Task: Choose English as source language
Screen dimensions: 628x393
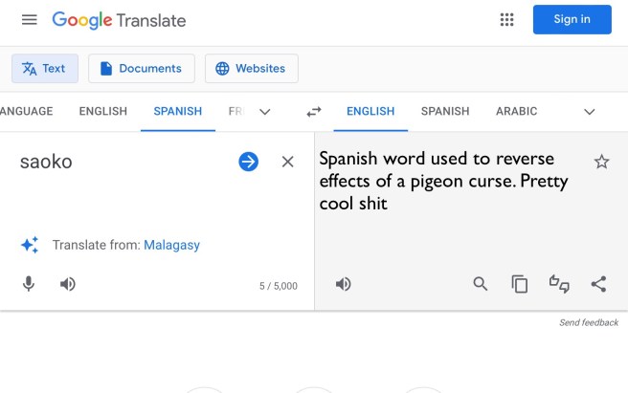Action: click(103, 111)
